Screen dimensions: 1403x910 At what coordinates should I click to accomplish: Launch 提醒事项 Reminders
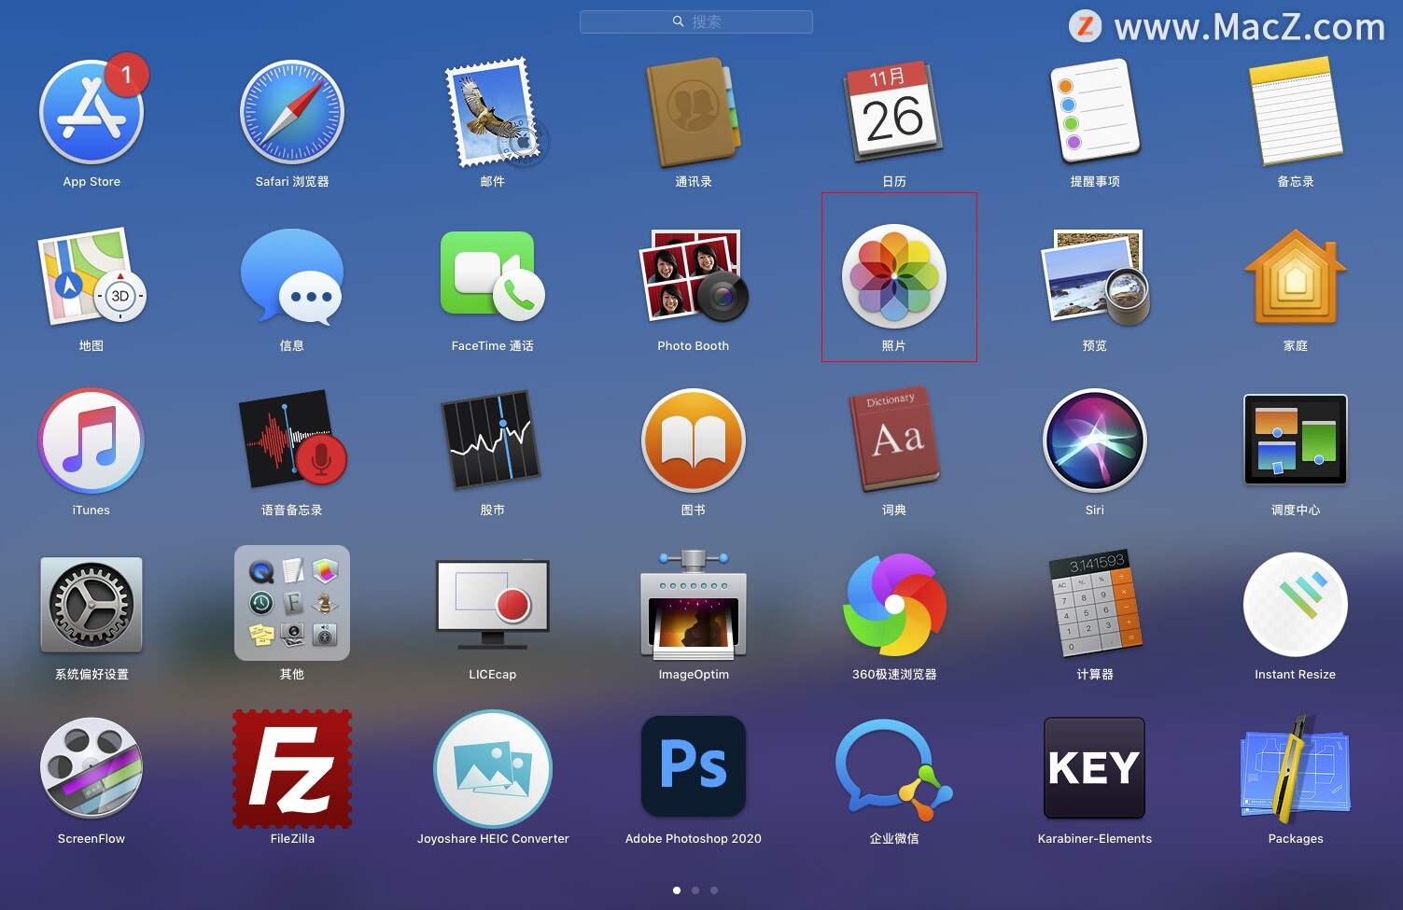1095,111
